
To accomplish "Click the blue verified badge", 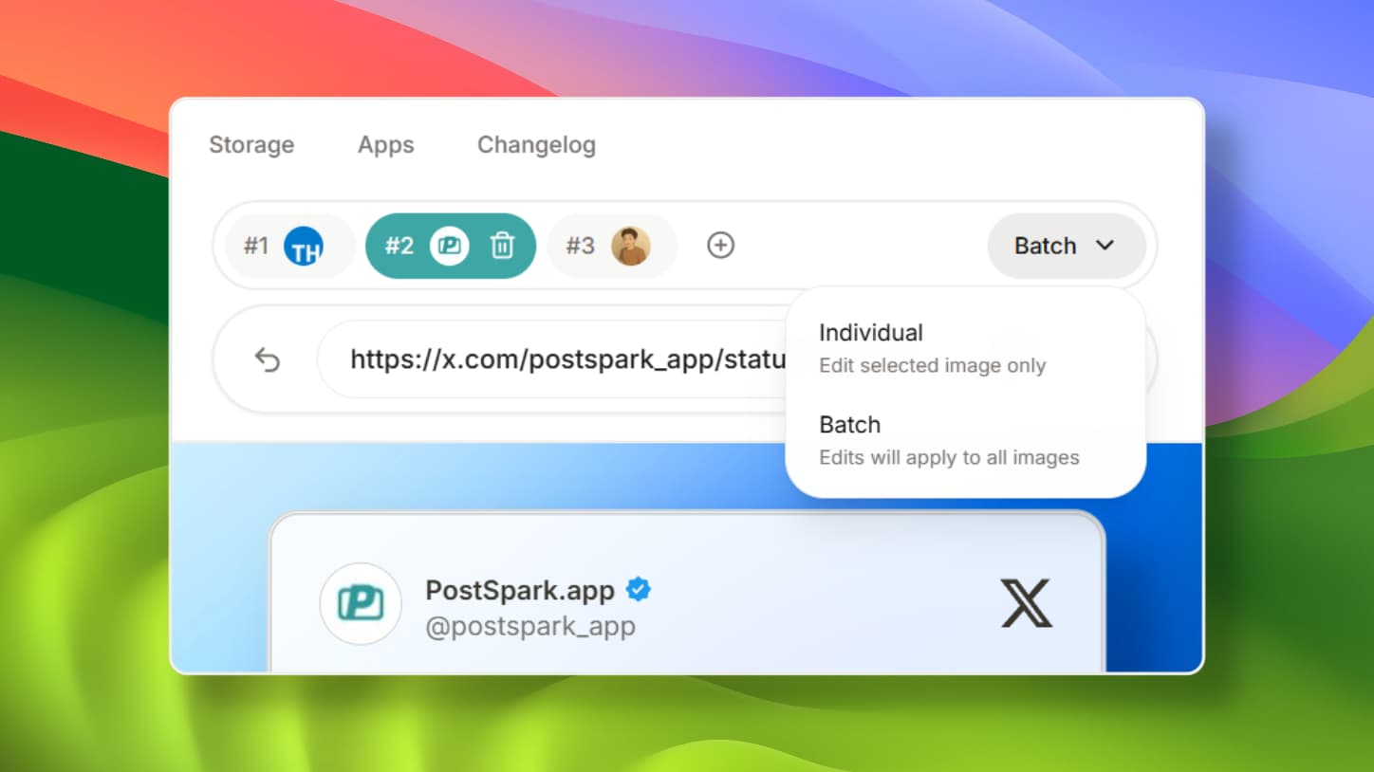I will pyautogui.click(x=639, y=589).
